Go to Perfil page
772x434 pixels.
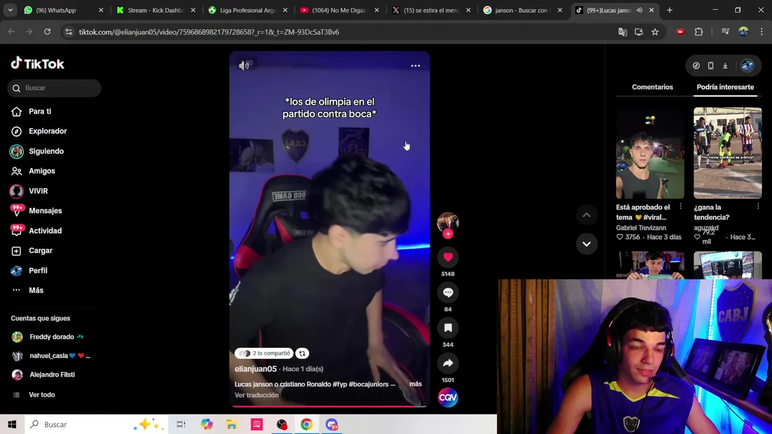(x=37, y=271)
